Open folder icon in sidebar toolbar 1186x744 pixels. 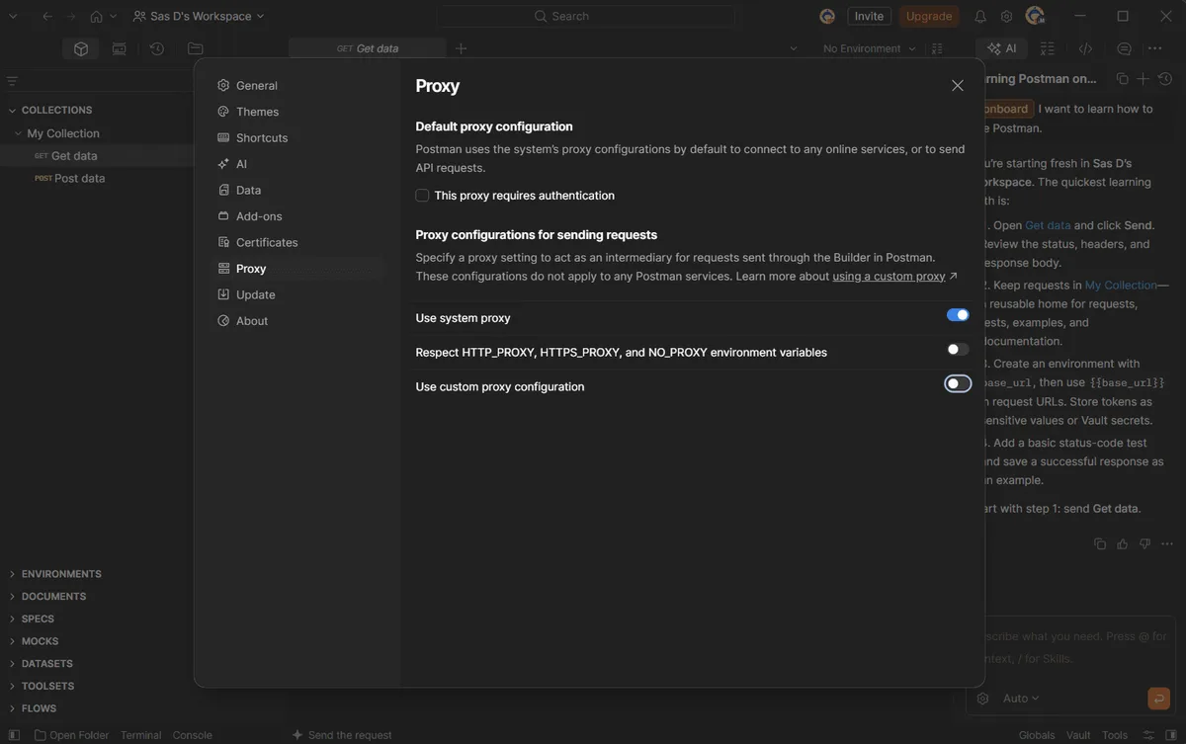coord(195,48)
